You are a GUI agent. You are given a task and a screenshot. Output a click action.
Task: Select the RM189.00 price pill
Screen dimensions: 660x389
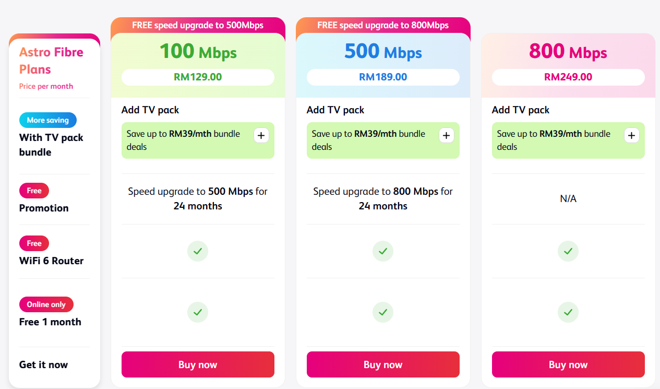(x=383, y=77)
